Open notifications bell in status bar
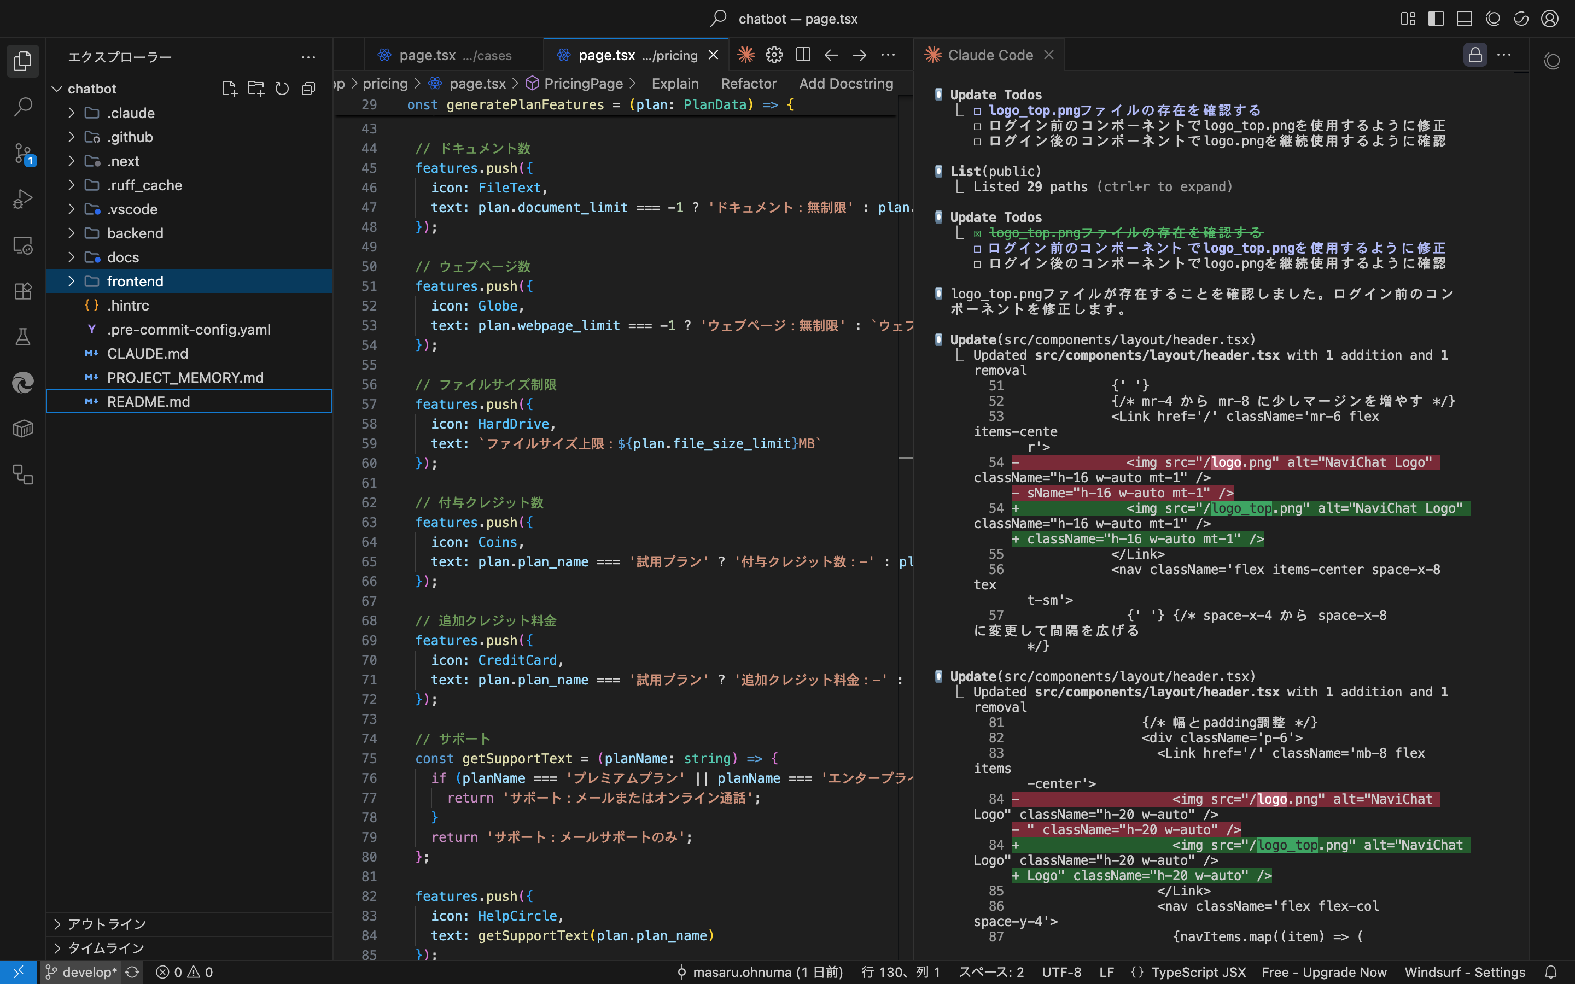1575x984 pixels. pyautogui.click(x=1551, y=973)
